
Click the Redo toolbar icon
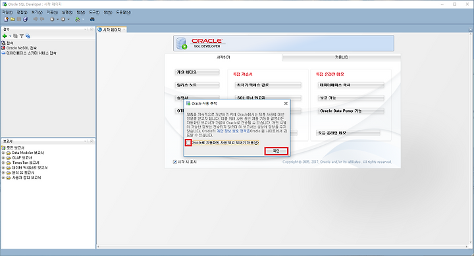tap(42, 19)
